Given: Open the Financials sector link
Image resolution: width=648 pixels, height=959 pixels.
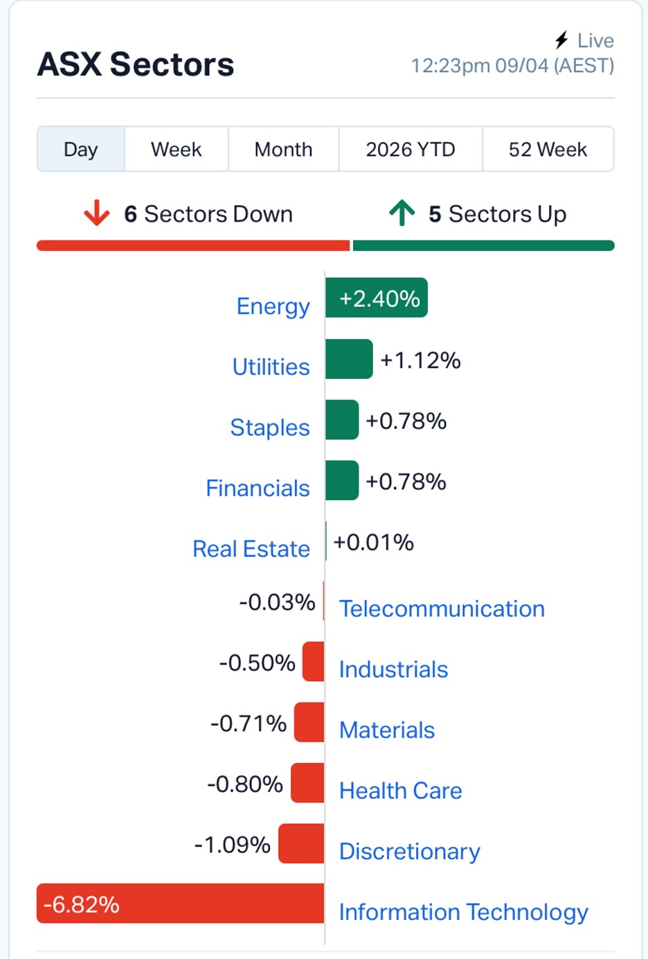Looking at the screenshot, I should click(258, 488).
